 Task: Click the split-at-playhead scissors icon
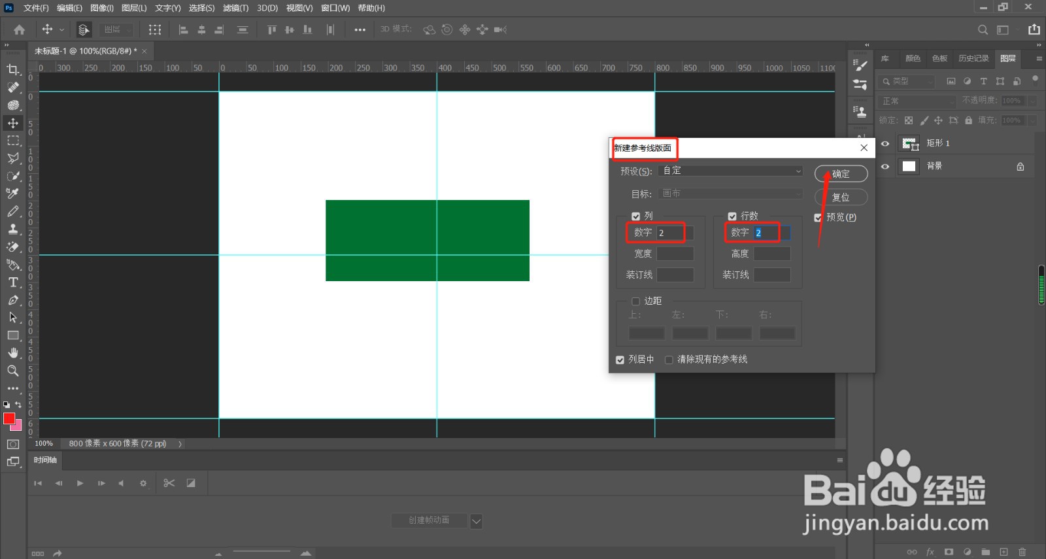click(x=169, y=483)
